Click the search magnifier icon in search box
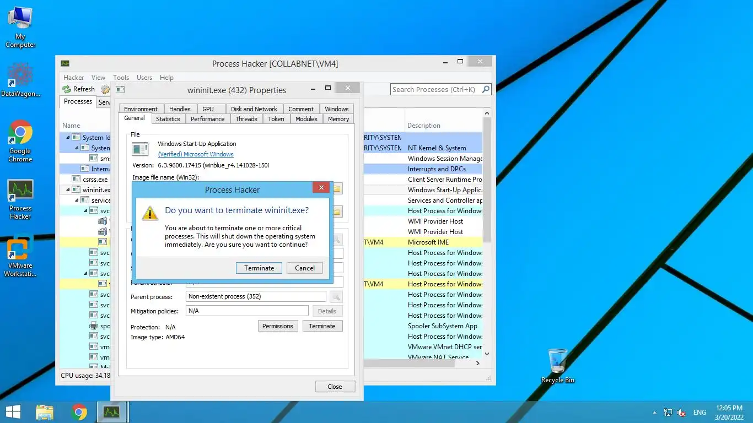This screenshot has height=423, width=753. tap(486, 89)
